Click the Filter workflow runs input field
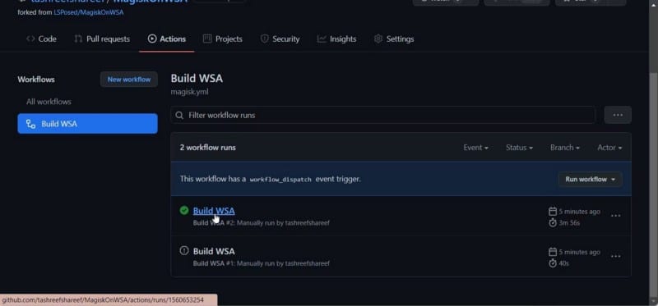Viewport: 658px width, 306px height. pos(382,115)
